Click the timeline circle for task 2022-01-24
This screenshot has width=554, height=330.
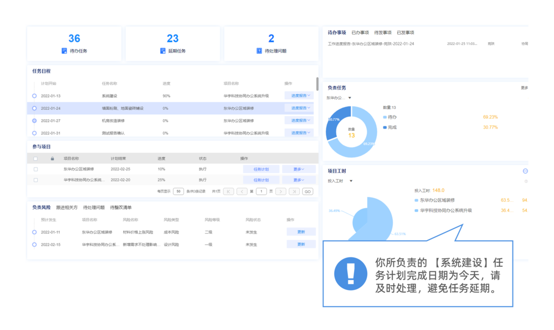[x=34, y=108]
